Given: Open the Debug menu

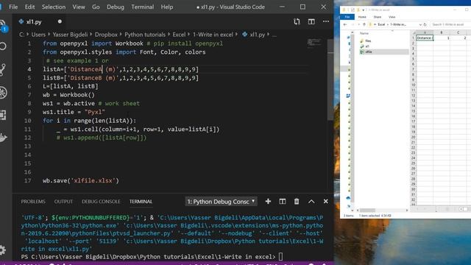Looking at the screenshot, I should (x=116, y=7).
